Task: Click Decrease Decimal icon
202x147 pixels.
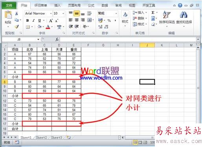Action: pyautogui.click(x=107, y=27)
